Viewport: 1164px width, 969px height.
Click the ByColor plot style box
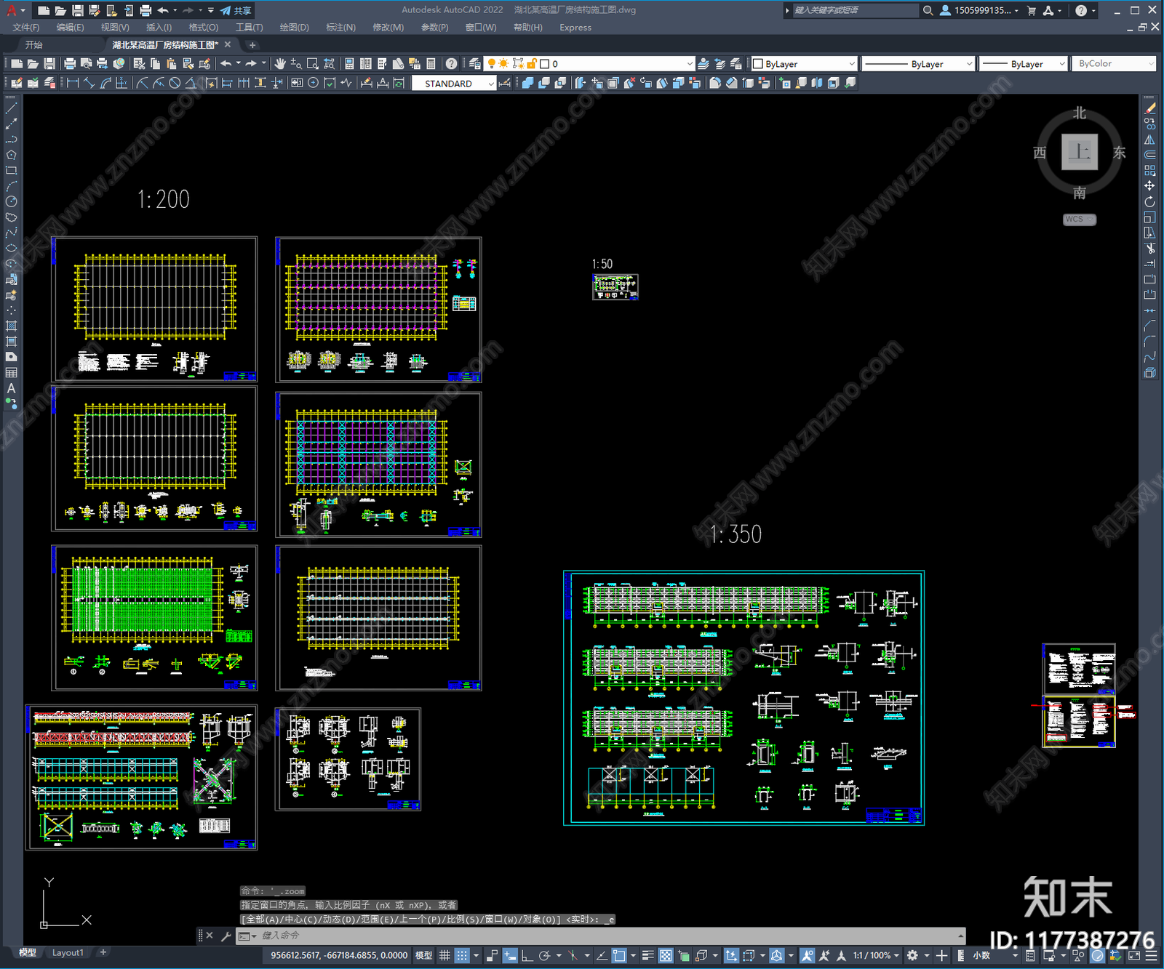pos(1114,64)
